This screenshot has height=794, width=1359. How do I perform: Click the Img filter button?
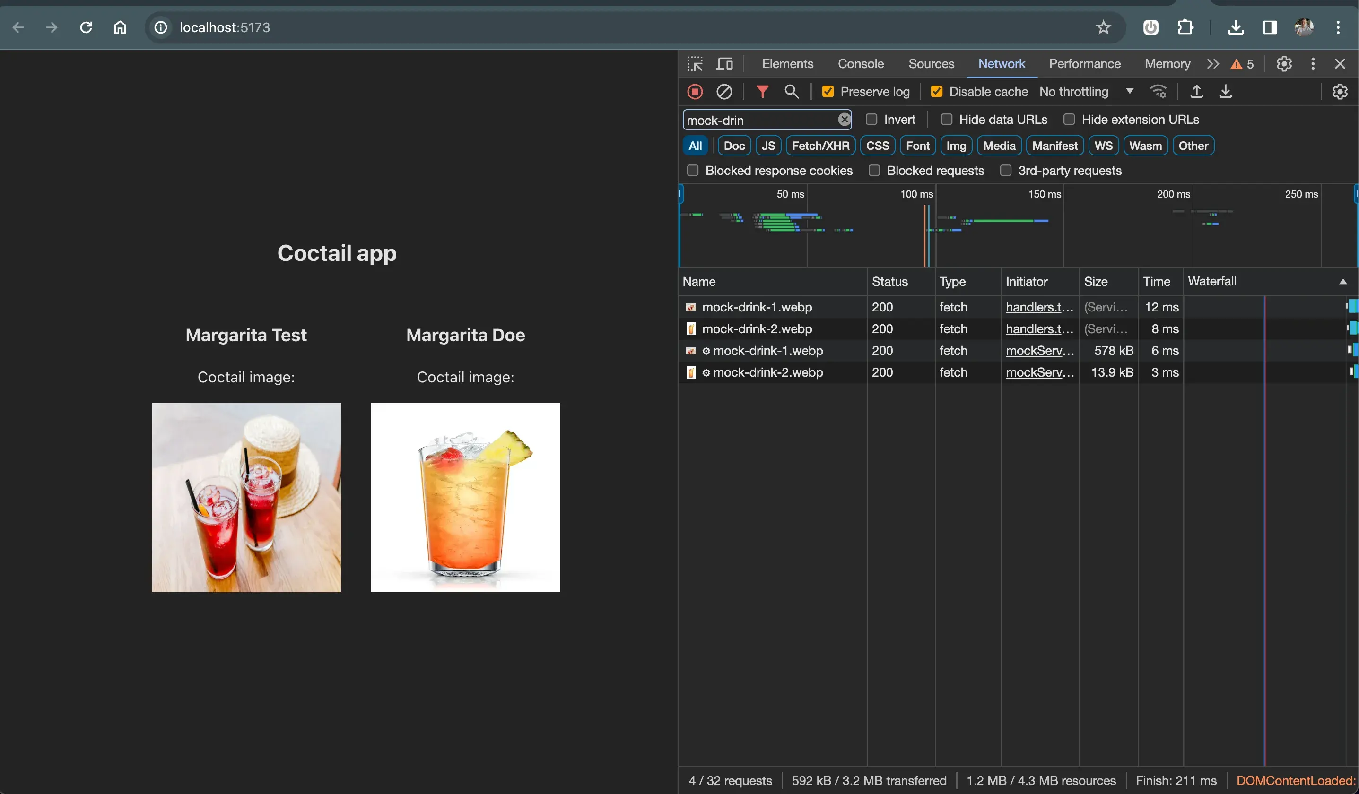pyautogui.click(x=956, y=146)
